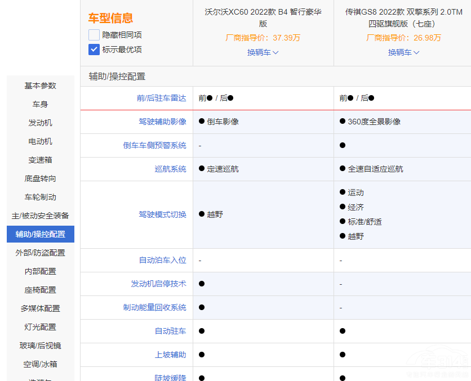This screenshot has width=471, height=381.
Task: Select the 内部配置 menu entry
Action: pos(39,271)
